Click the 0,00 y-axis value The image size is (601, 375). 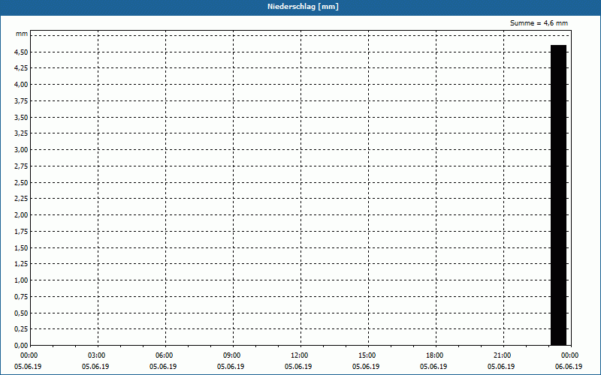[21, 346]
